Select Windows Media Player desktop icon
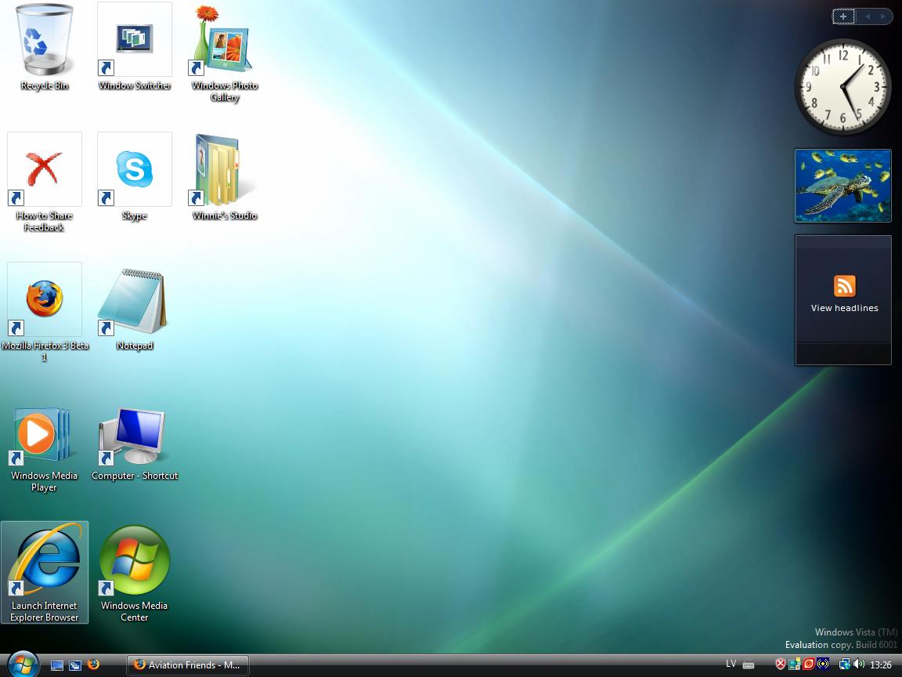The height and width of the screenshot is (677, 902). [x=45, y=450]
